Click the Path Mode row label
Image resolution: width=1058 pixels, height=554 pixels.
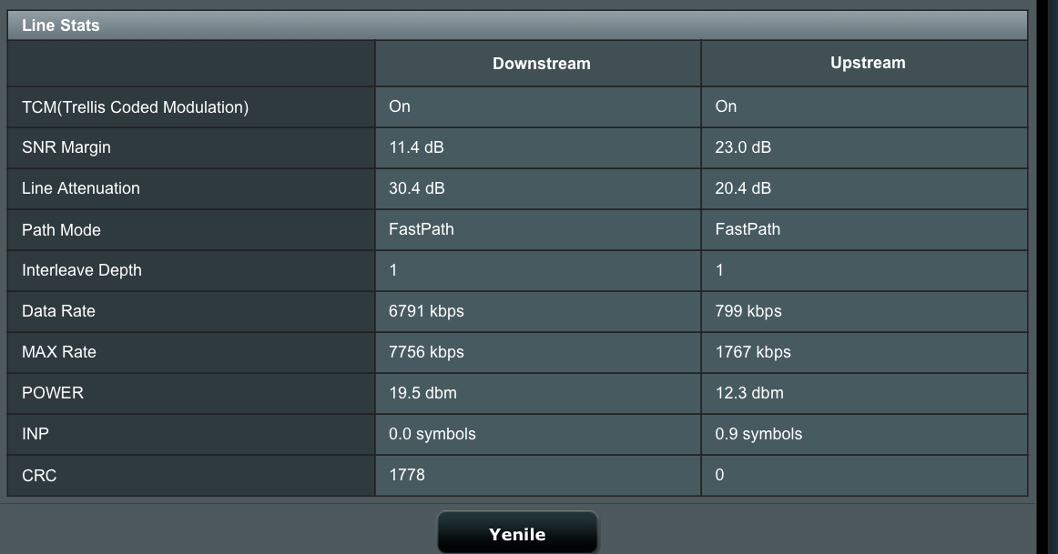click(x=61, y=230)
